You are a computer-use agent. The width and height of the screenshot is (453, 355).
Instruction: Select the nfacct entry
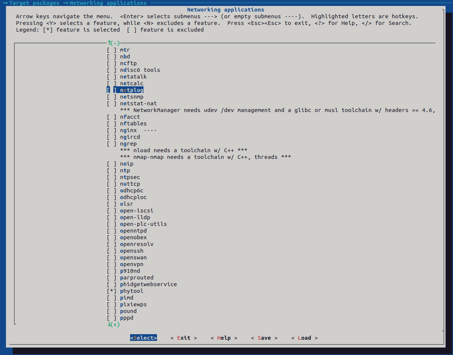click(130, 117)
